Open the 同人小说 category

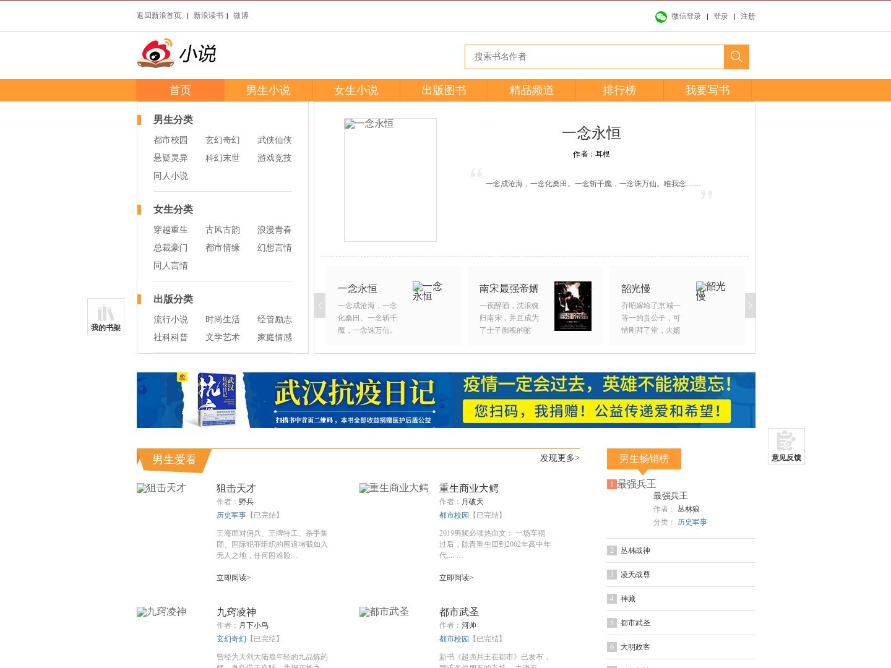pos(171,176)
